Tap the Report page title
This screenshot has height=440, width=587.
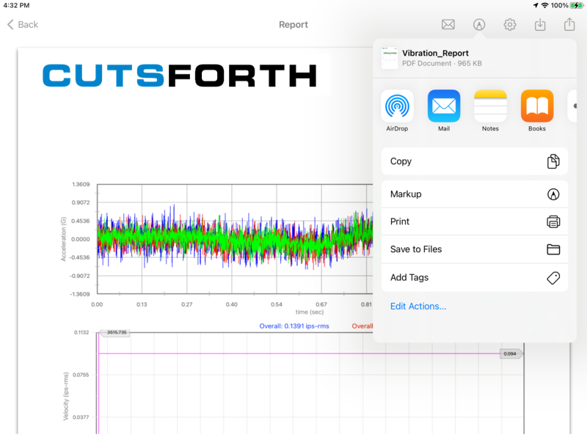coord(293,25)
